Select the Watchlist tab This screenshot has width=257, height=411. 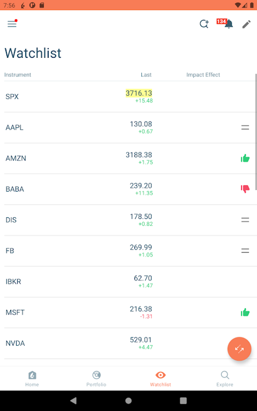click(x=160, y=378)
